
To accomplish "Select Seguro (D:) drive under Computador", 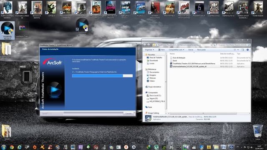I will pyautogui.click(x=152, y=98).
